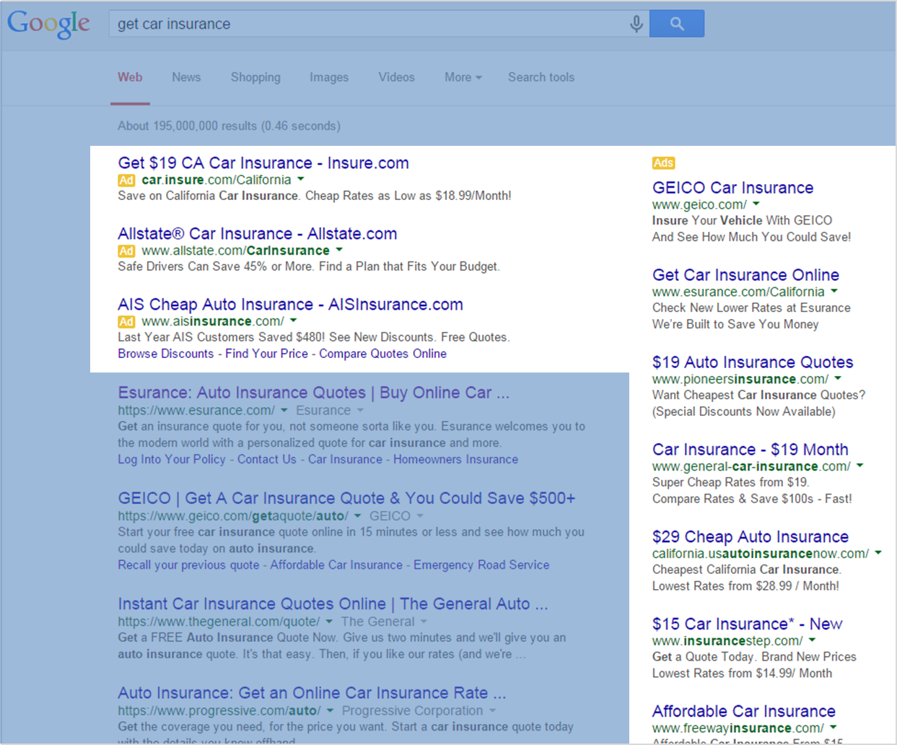Screen dimensions: 897x745
Task: Open Get $19 CA Car Insurance link
Action: 263,163
